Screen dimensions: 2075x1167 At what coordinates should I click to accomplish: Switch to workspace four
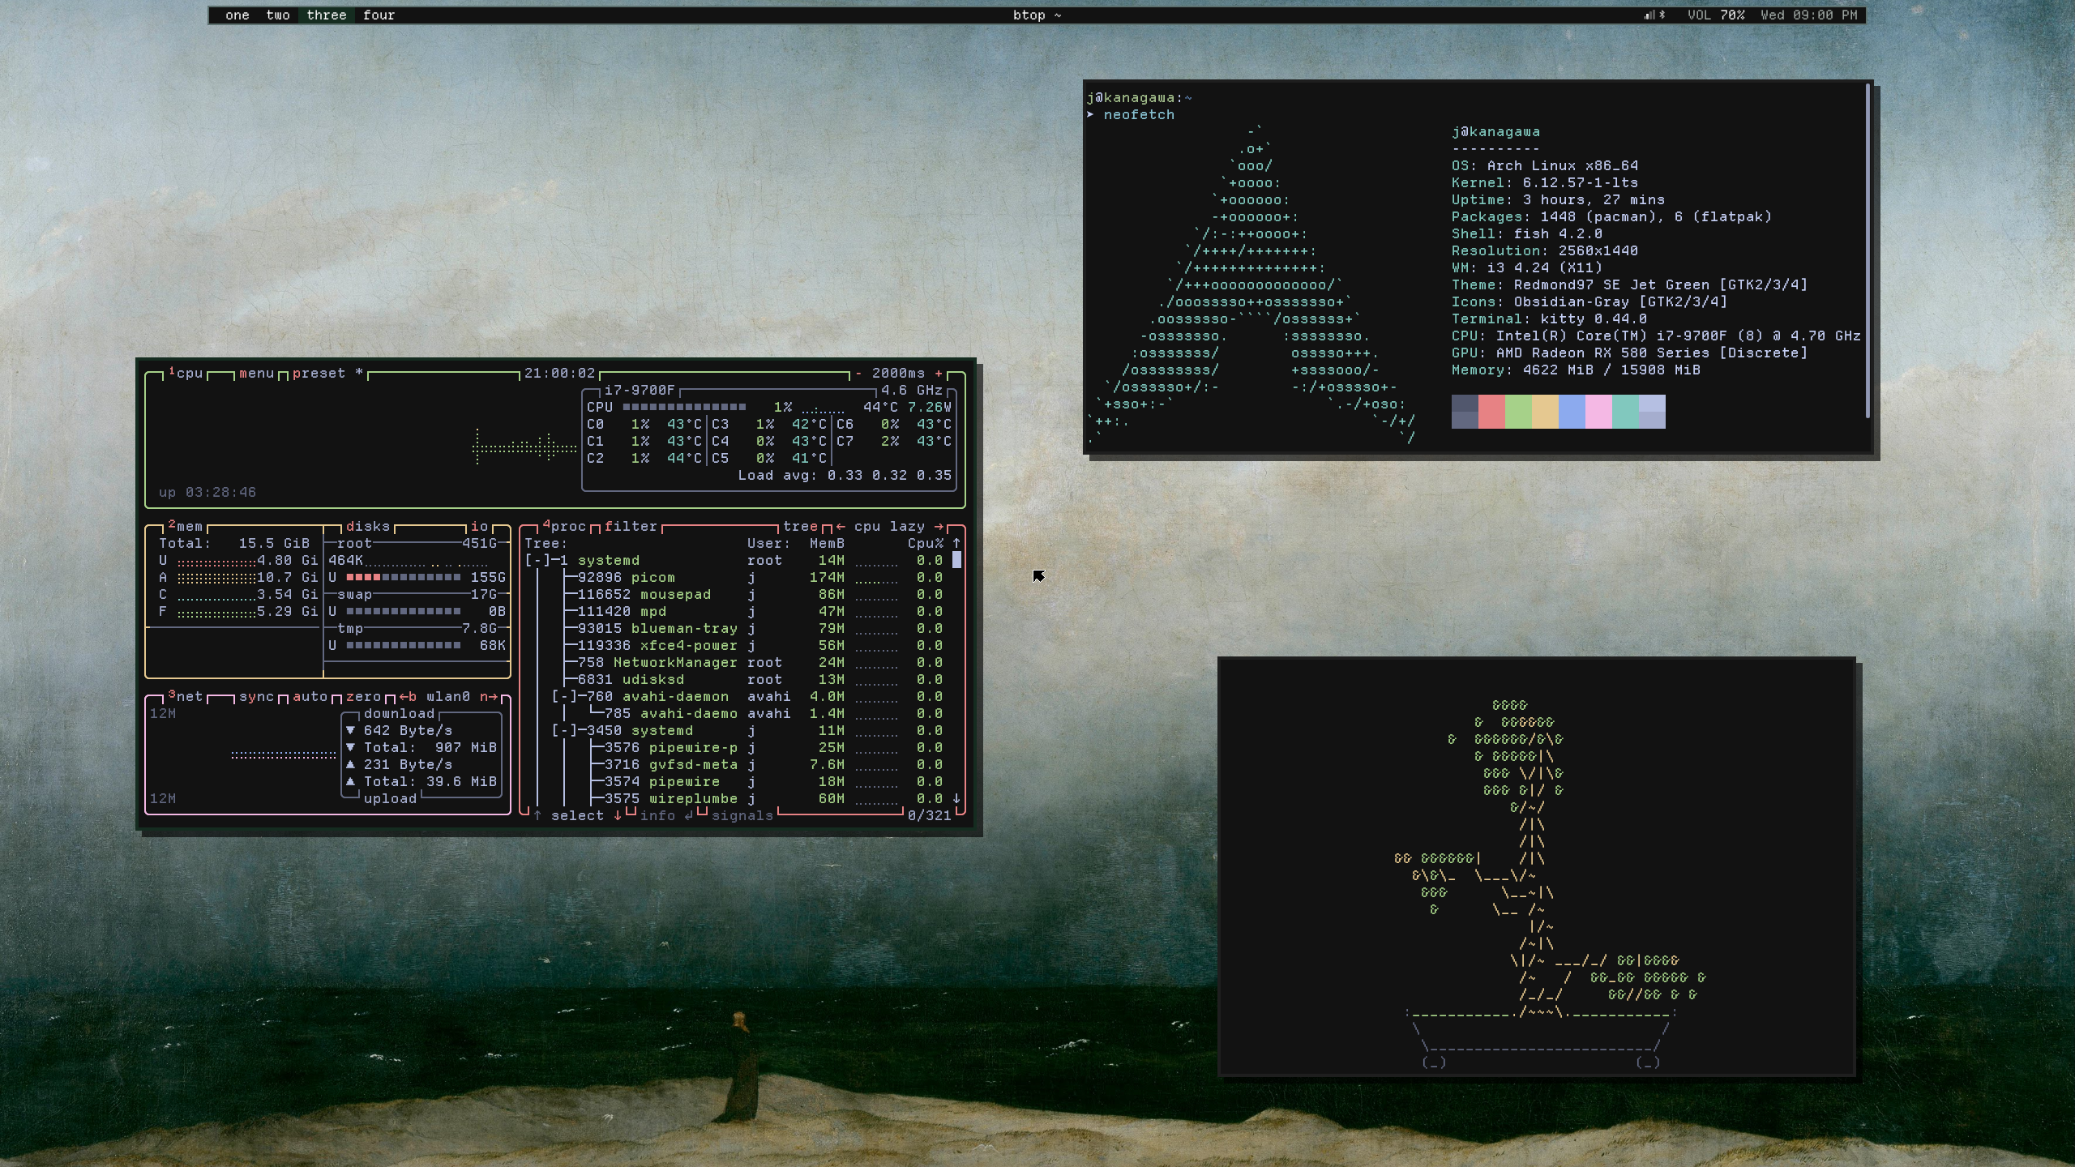point(379,15)
